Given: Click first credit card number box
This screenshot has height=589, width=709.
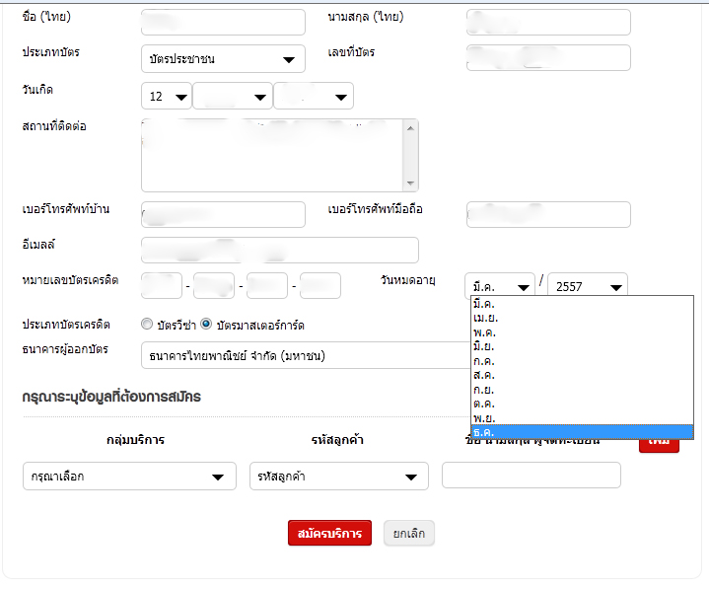Looking at the screenshot, I should point(162,285).
